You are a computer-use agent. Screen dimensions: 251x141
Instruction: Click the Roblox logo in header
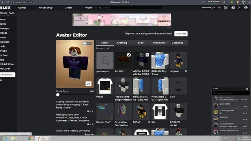[5, 7]
